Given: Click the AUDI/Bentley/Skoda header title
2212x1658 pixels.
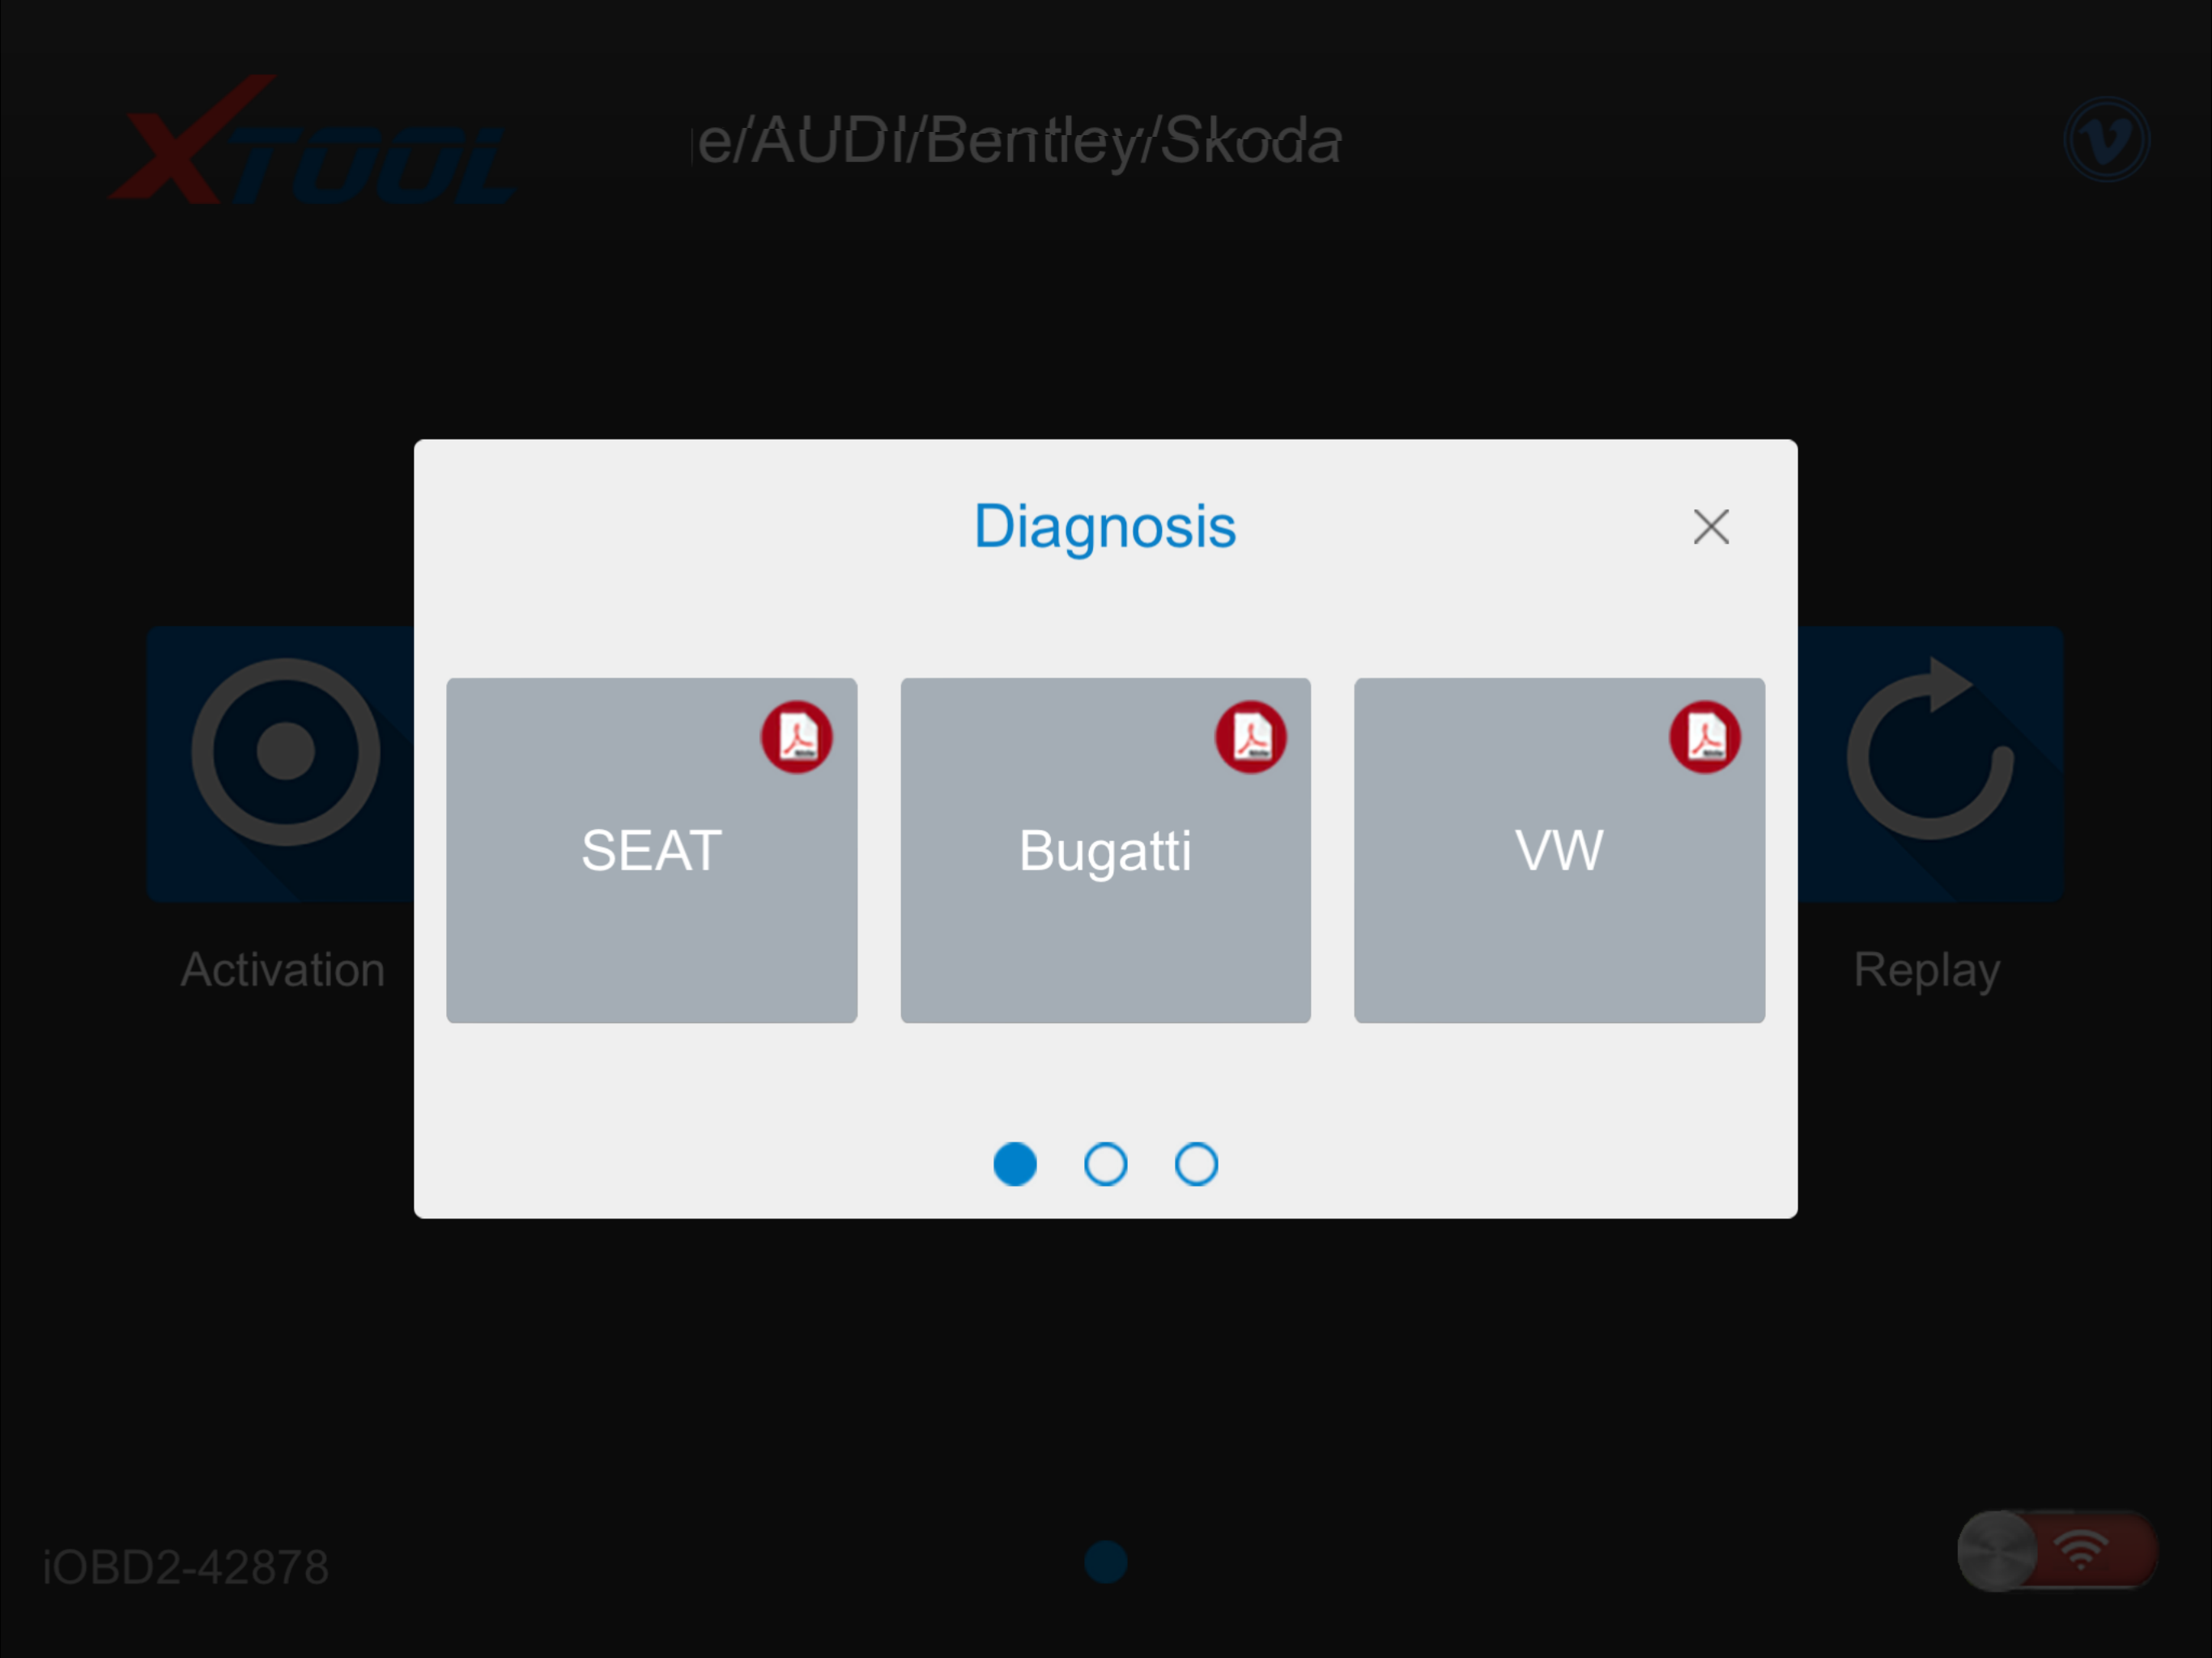Looking at the screenshot, I should tap(1018, 141).
